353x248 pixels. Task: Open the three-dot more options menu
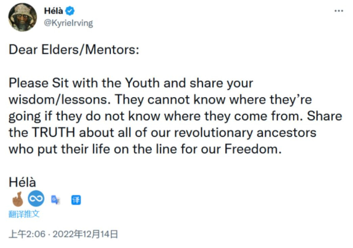pyautogui.click(x=339, y=11)
